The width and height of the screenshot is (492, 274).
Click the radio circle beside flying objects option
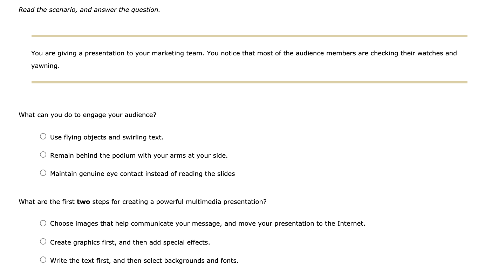(43, 136)
